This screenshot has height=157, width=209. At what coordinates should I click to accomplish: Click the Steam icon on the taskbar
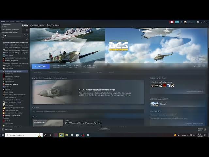tap(61, 135)
